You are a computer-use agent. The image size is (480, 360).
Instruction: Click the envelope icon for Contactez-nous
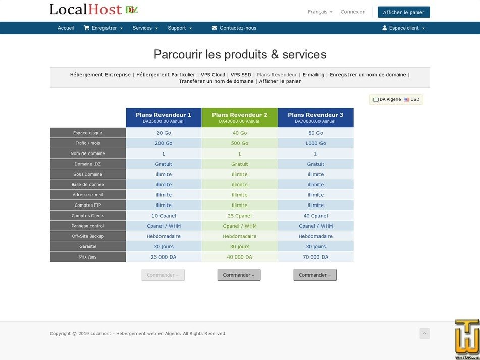(x=215, y=28)
